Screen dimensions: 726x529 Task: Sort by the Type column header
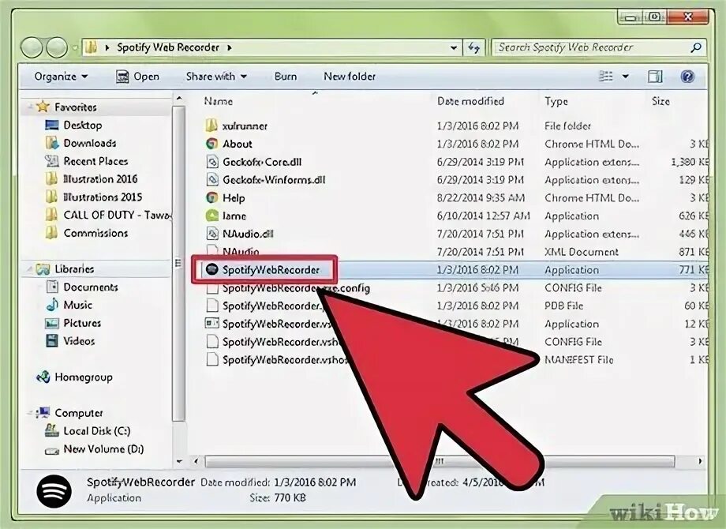tap(556, 101)
